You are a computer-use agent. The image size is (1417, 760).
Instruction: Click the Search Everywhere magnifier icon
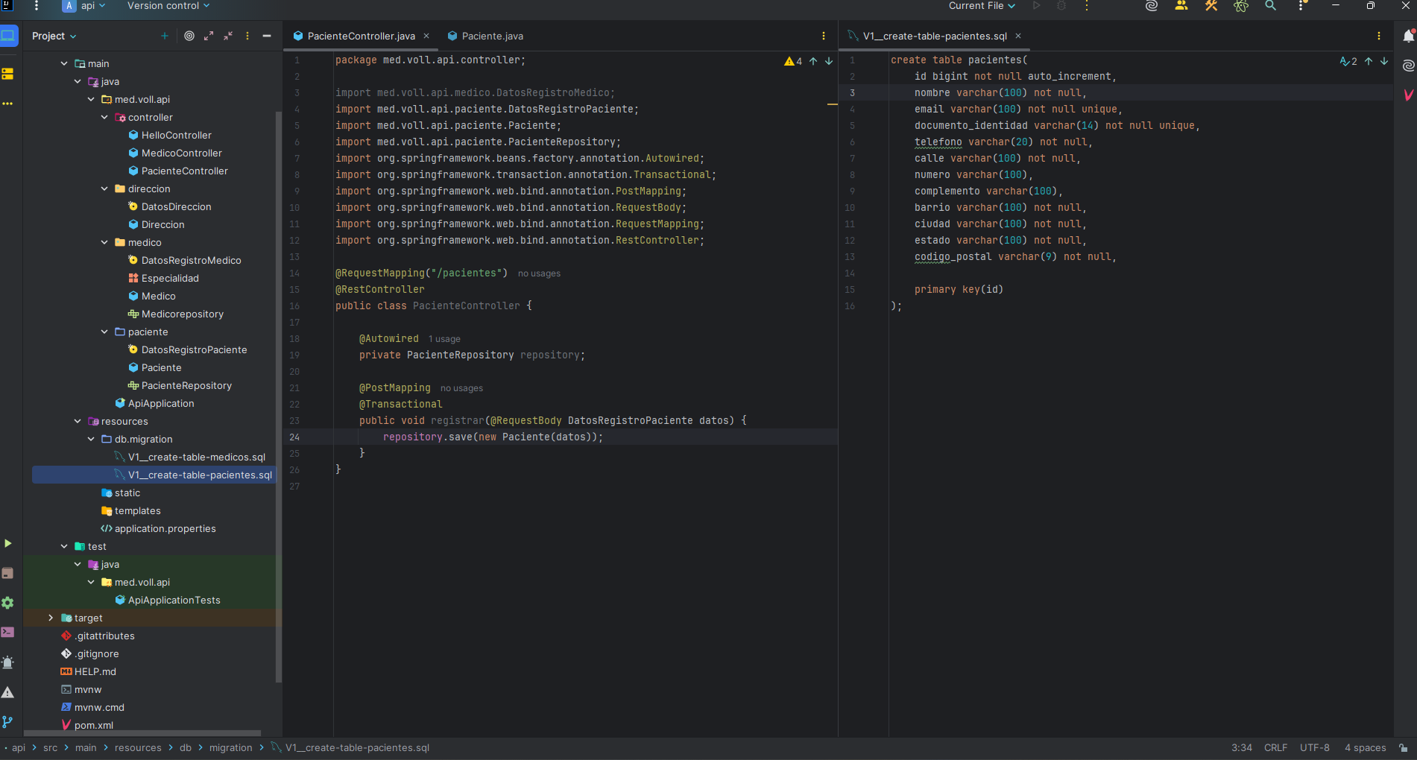pyautogui.click(x=1271, y=6)
